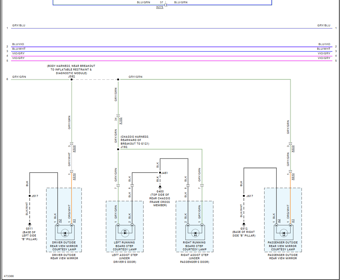Open the X500 connector label
The image size is (340, 280).
[x=74, y=149]
